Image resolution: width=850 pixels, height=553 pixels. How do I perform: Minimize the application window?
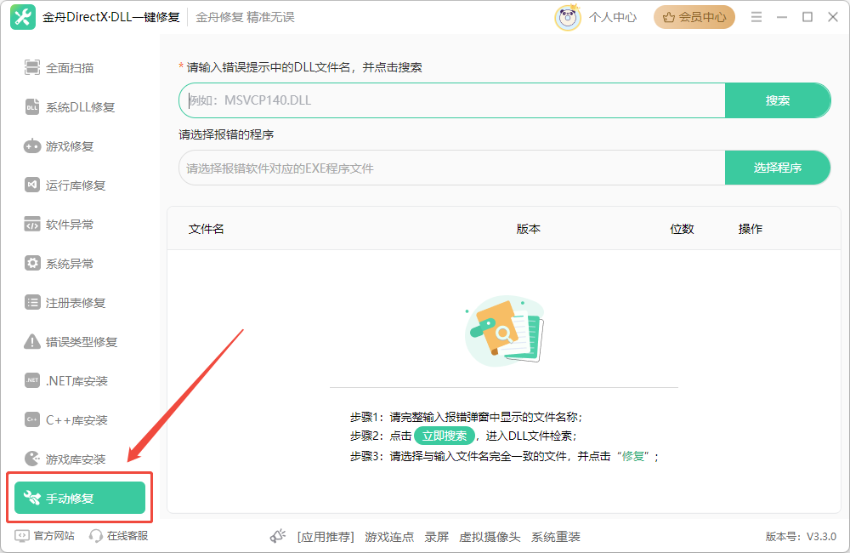[x=782, y=17]
